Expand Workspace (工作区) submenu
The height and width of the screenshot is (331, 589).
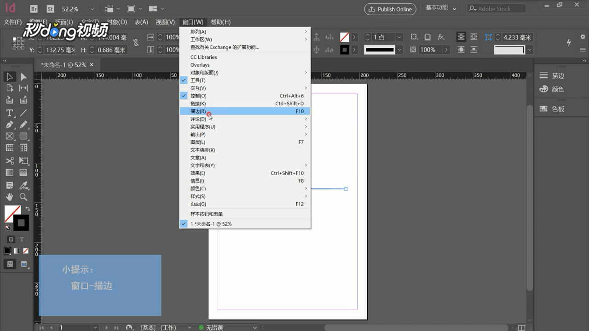click(x=245, y=40)
